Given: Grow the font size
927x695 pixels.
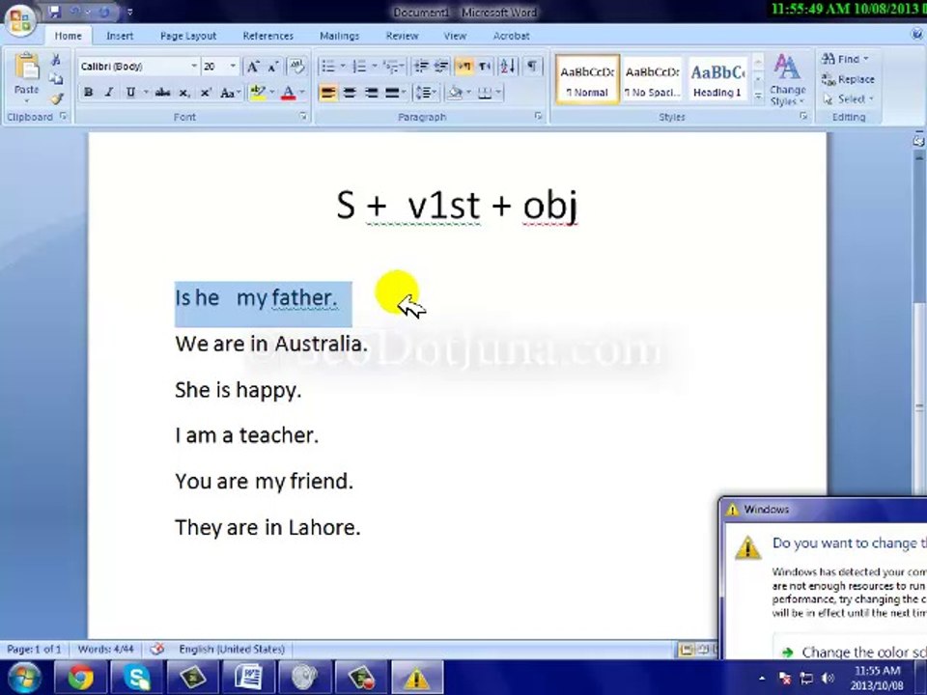Looking at the screenshot, I should coord(252,67).
